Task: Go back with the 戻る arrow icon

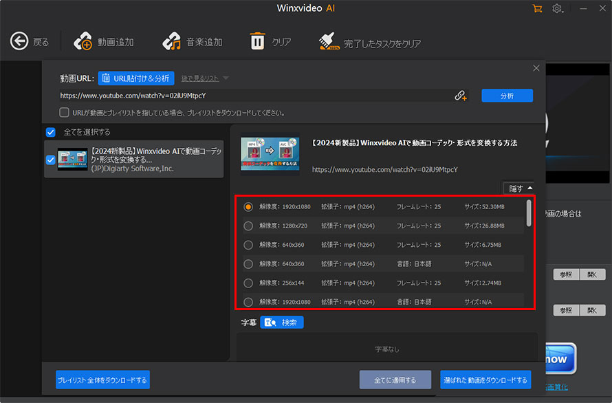Action: pos(19,41)
